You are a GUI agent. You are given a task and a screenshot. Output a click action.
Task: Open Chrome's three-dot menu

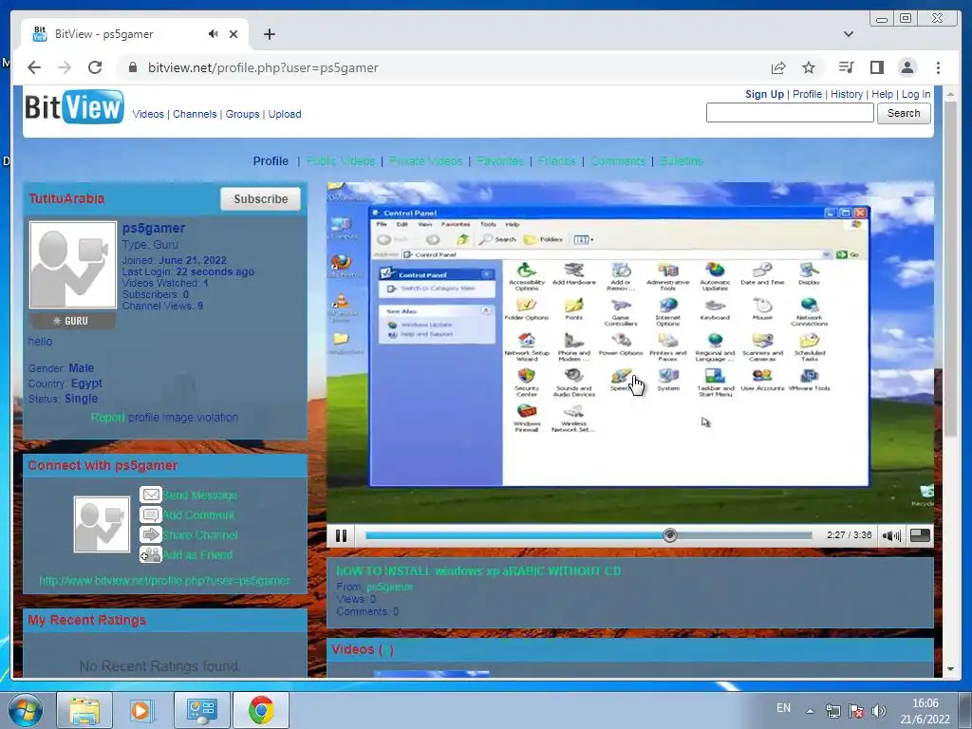938,67
